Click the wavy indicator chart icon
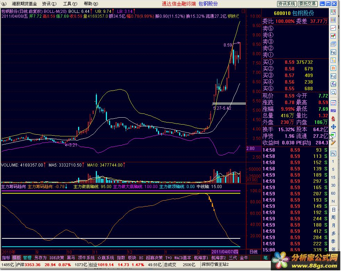 pos(333,103)
